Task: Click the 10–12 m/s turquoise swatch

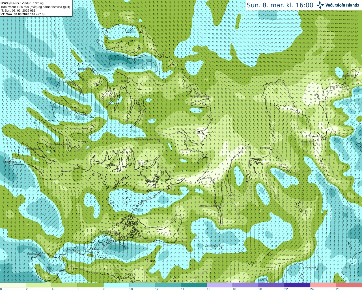Action: tap(142, 285)
